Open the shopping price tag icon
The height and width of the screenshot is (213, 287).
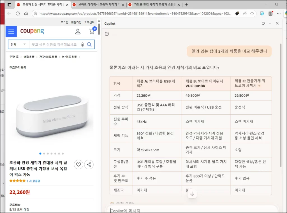point(237,13)
